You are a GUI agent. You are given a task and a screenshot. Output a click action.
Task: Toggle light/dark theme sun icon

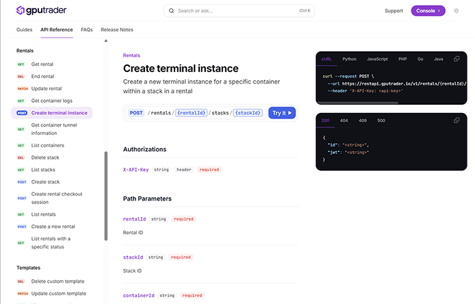tap(457, 11)
